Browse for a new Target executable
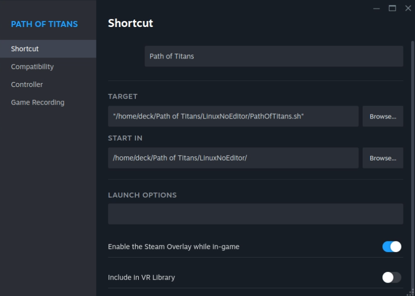 383,116
